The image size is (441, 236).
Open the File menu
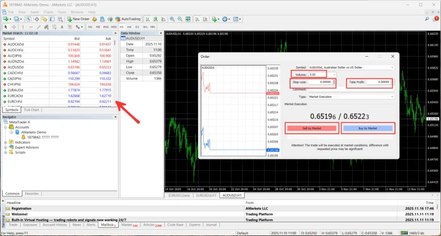click(11, 12)
